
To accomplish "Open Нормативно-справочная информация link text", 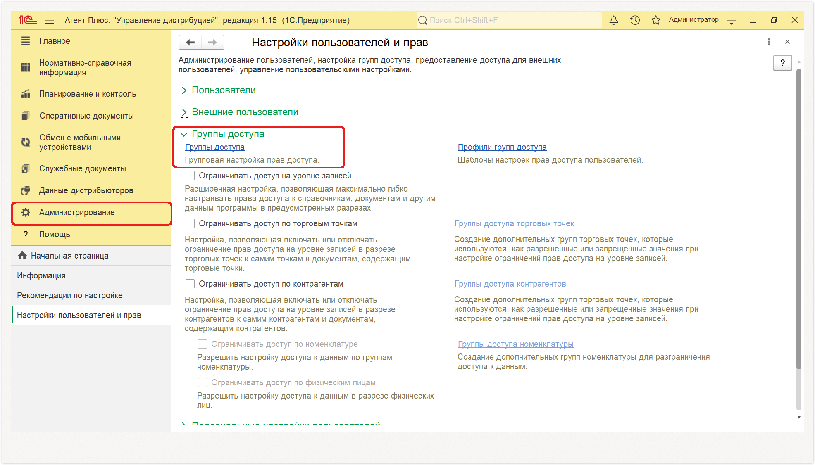I will click(x=85, y=67).
